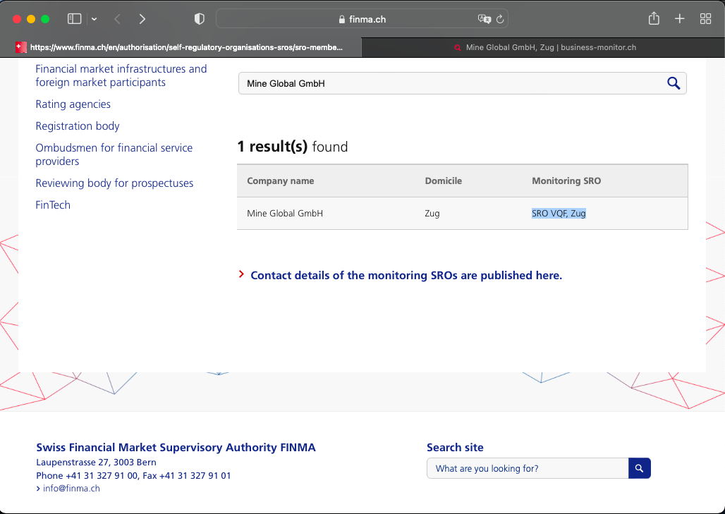Click the business-monitor tab favicon
The height and width of the screenshot is (514, 725).
pyautogui.click(x=458, y=48)
